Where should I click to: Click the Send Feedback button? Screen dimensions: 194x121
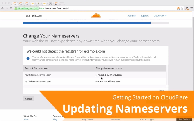pos(184,119)
